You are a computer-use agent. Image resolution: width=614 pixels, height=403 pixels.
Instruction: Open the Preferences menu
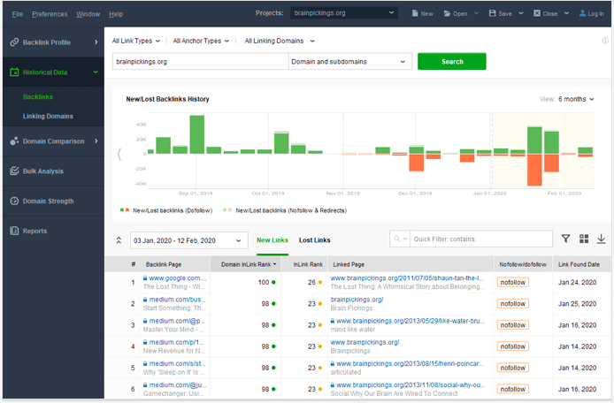pos(50,14)
